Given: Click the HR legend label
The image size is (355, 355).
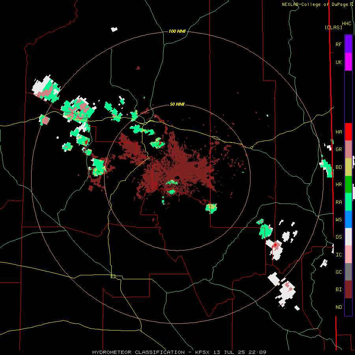Looking at the screenshot, I should (x=338, y=185).
